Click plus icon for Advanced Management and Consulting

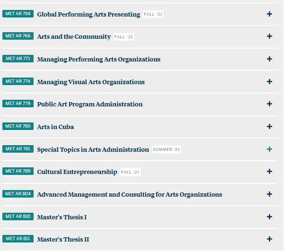coord(269,194)
